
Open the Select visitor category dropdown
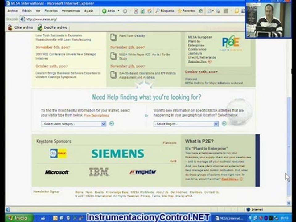tap(73, 124)
